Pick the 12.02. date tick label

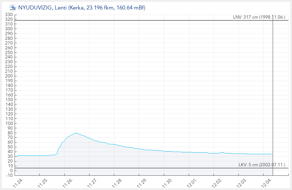coord(218,183)
